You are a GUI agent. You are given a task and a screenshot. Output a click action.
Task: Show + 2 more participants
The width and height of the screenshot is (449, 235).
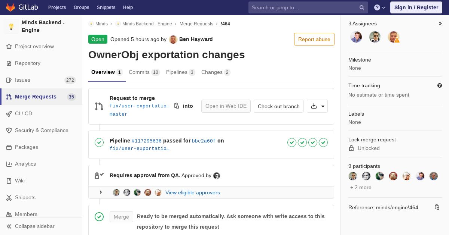pyautogui.click(x=361, y=187)
